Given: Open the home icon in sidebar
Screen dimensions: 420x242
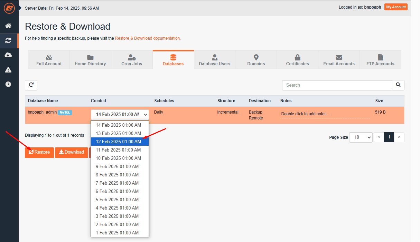Looking at the screenshot, I should (8, 26).
